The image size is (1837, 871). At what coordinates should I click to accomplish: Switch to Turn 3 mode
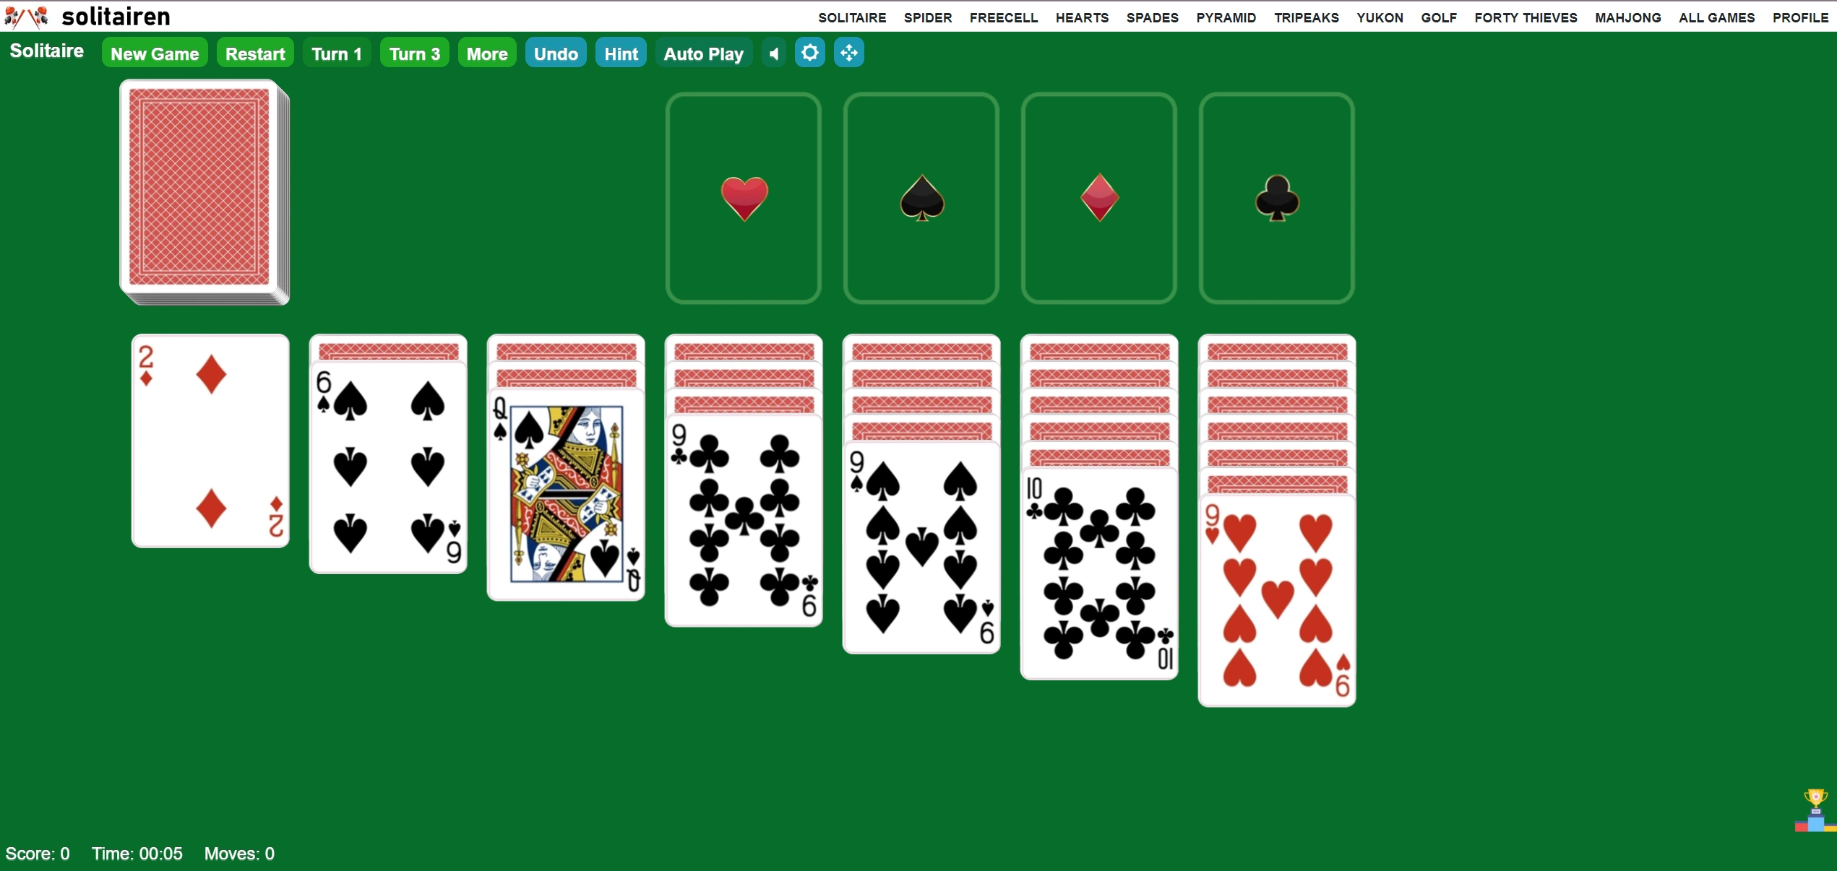click(415, 53)
